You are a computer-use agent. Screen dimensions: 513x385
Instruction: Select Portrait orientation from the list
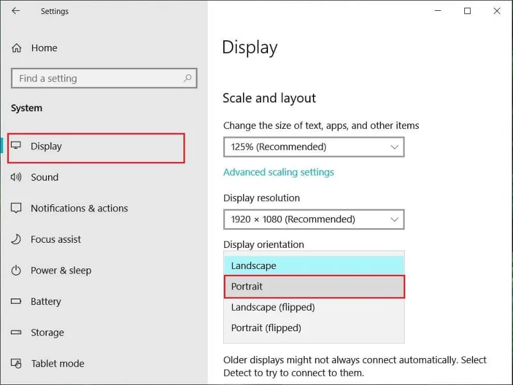point(314,286)
